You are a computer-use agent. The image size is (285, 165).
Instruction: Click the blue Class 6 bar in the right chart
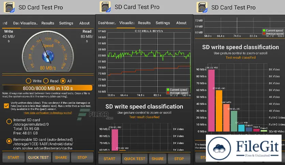249,130
